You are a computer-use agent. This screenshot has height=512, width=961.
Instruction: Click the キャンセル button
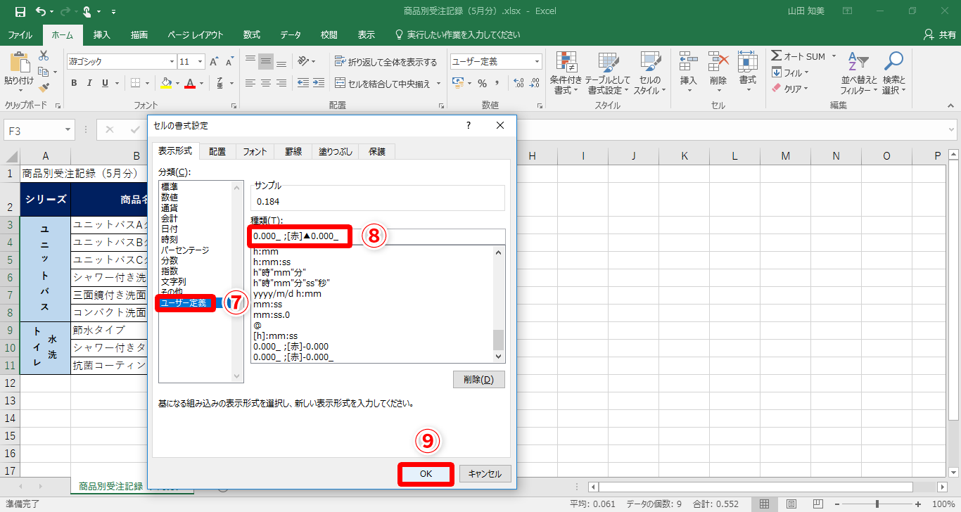click(x=485, y=474)
